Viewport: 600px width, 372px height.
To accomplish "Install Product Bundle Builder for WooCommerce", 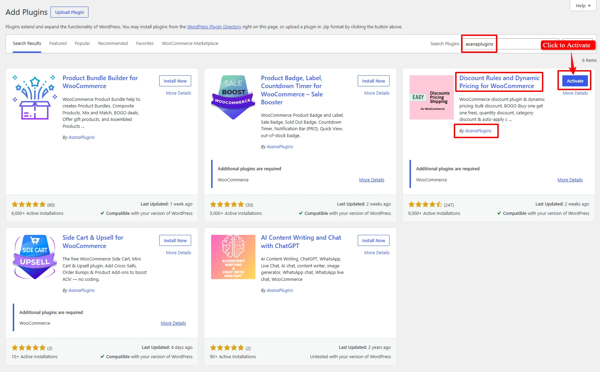I will click(175, 81).
